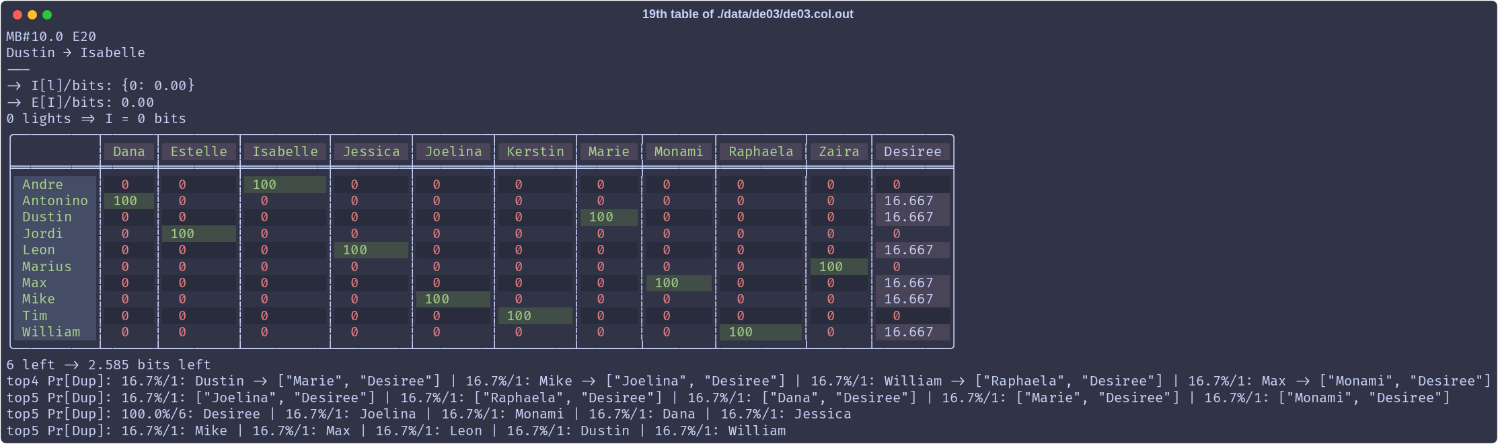Screen dimensions: 1498x444
Task: Click the 100 cell for William and Raphaela
Action: pos(761,332)
